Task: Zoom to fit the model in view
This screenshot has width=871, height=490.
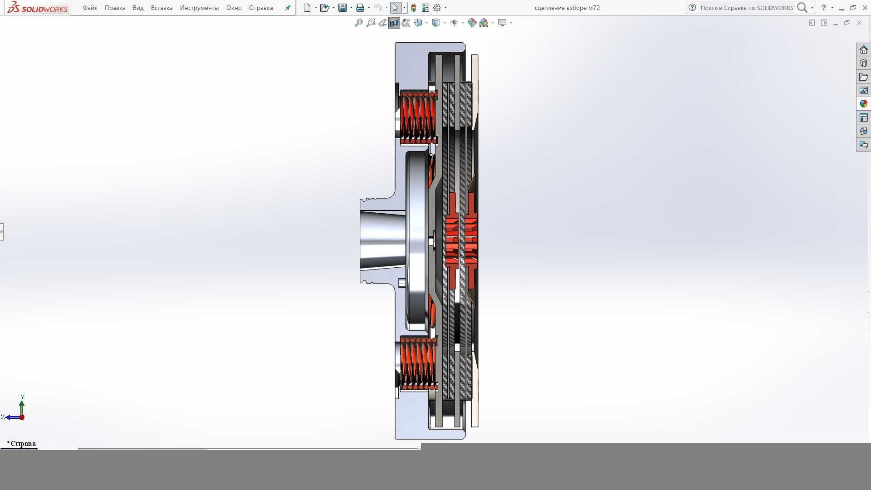Action: point(359,23)
